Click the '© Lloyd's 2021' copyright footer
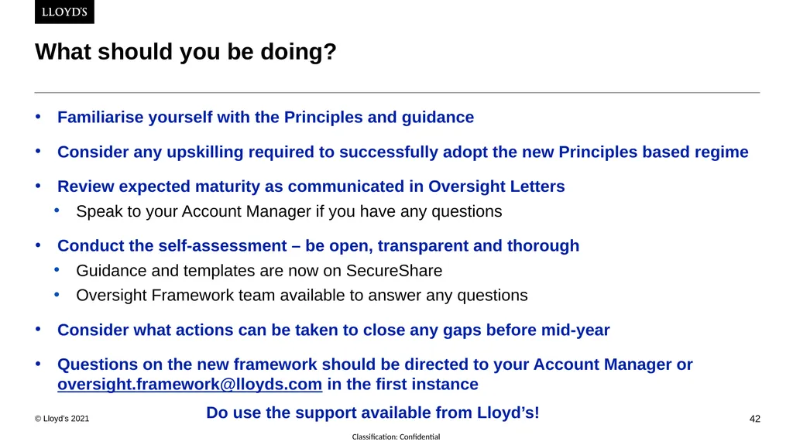The width and height of the screenshot is (793, 445). tap(62, 419)
